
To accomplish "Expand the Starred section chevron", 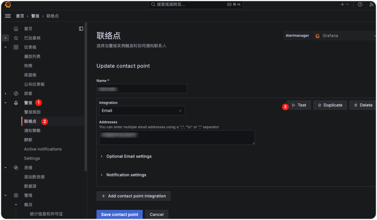I will pos(6,38).
